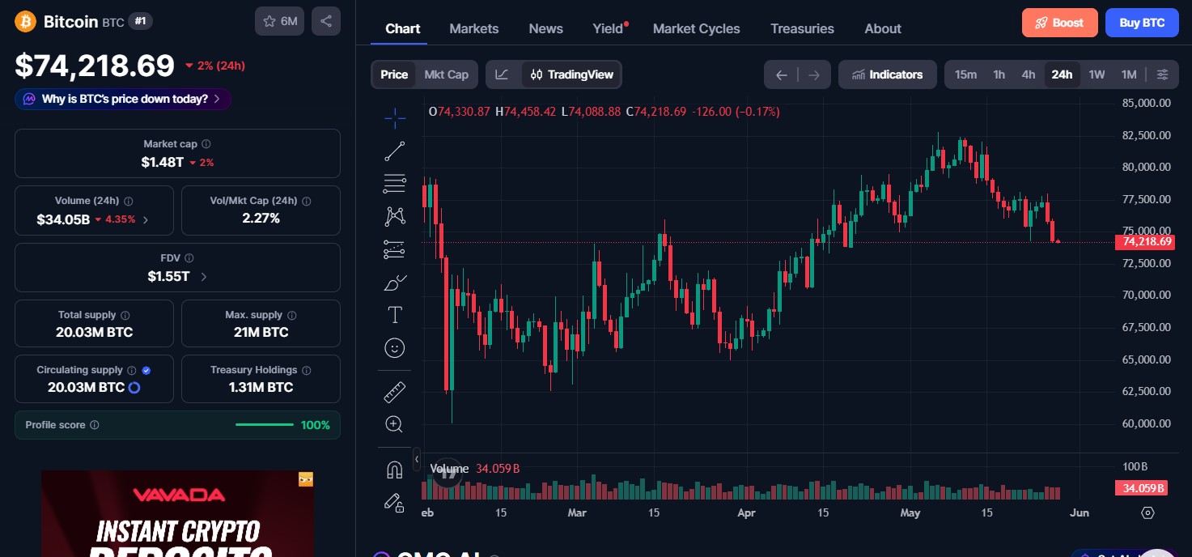
Task: Click the 34.059B volume axis label
Action: 1141,488
